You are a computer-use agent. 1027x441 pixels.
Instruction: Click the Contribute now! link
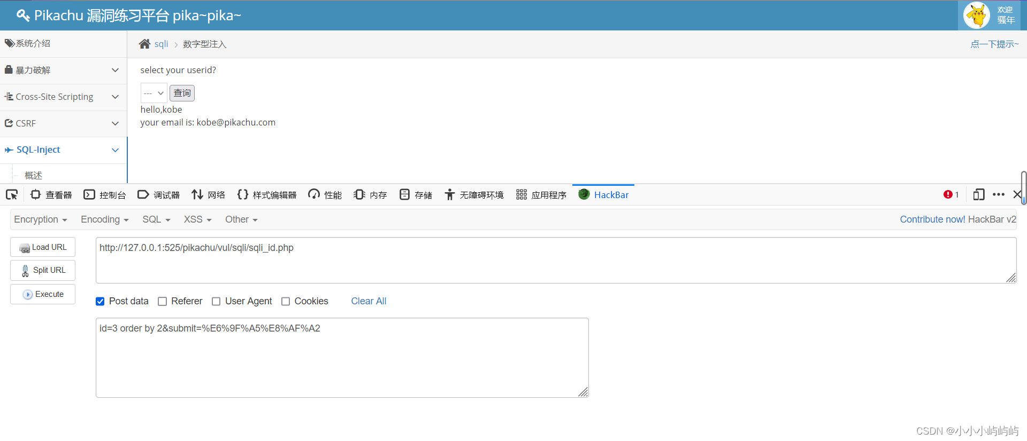[x=932, y=219]
